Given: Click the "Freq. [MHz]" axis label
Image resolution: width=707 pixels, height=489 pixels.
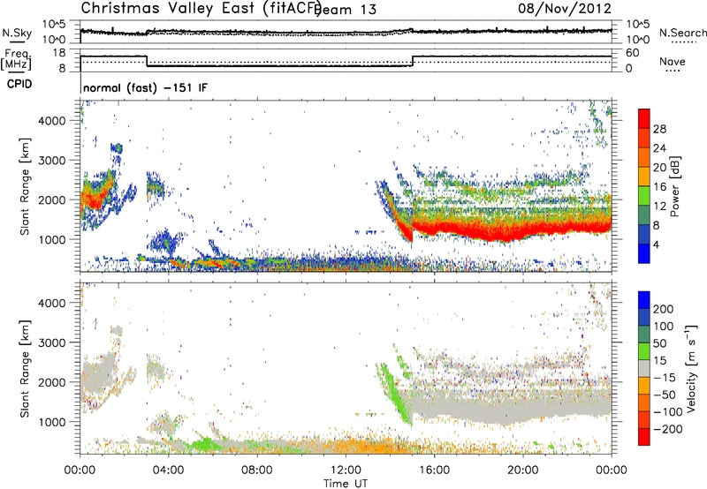Looking at the screenshot, I should click(17, 59).
